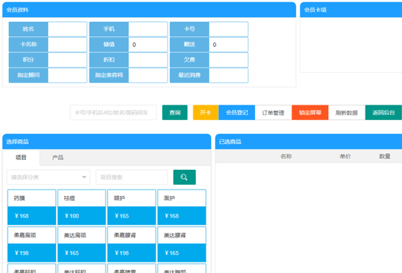Click the 项目搜索 search input
Image resolution: width=402 pixels, height=273 pixels.
click(132, 177)
